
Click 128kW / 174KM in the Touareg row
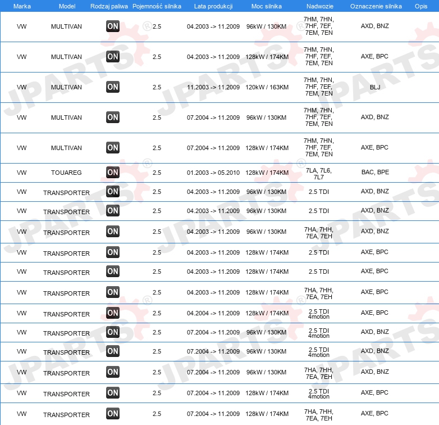267,173
